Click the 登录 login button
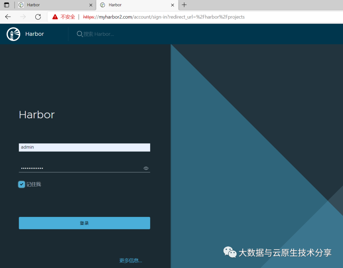Image resolution: width=343 pixels, height=268 pixels. (84, 223)
